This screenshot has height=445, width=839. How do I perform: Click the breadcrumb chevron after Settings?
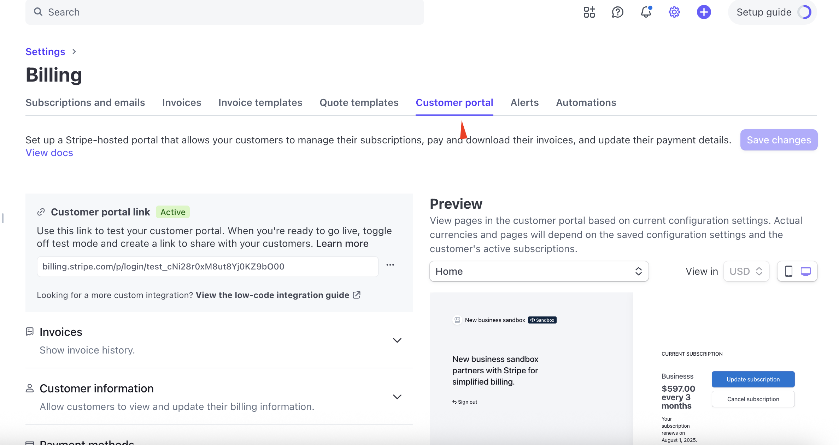click(74, 52)
